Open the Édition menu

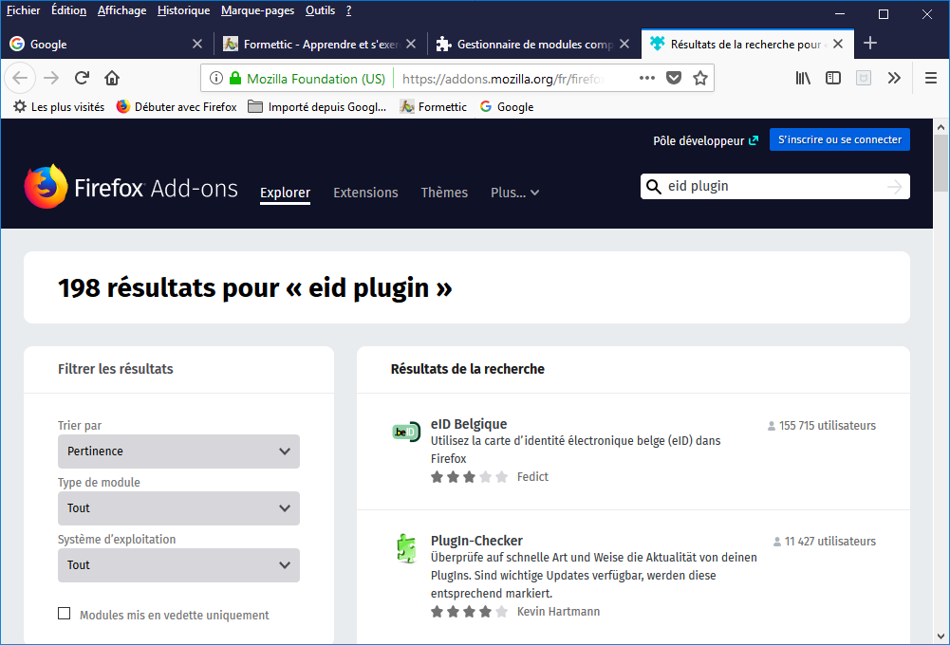[68, 10]
